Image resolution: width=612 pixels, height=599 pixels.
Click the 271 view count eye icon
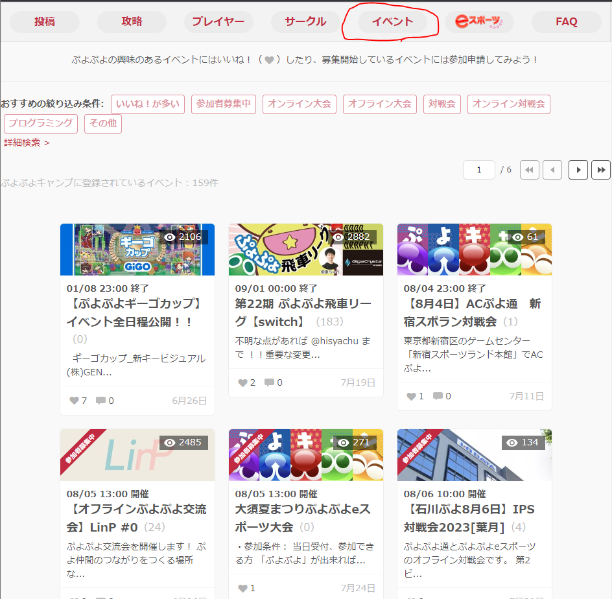click(343, 443)
